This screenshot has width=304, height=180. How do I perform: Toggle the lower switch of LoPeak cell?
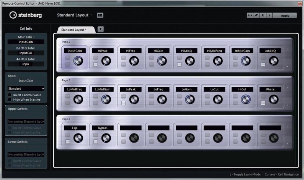tap(124, 103)
